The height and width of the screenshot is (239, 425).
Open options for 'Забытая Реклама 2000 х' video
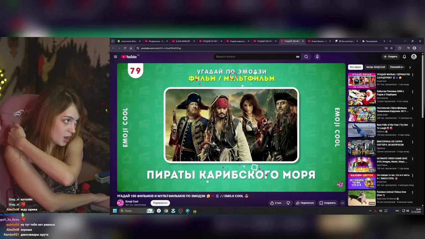coord(412,92)
